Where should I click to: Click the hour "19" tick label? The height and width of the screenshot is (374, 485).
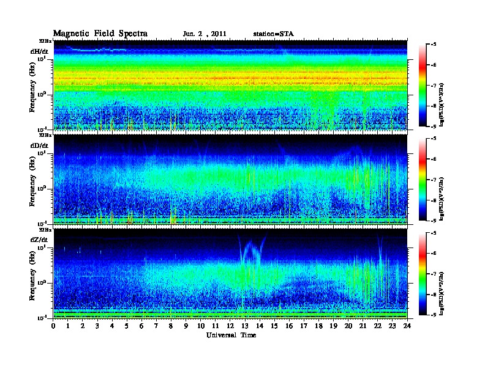coord(333,326)
